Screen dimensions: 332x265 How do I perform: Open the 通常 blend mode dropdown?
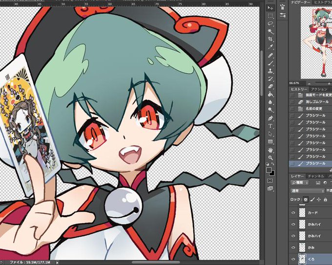click(308, 191)
